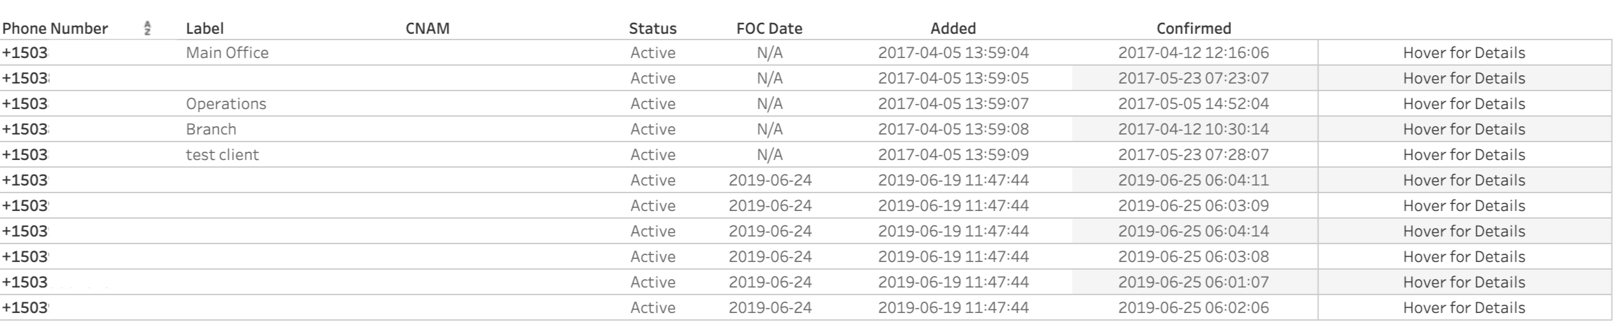
Task: Select the Main Office label cell
Action: tap(227, 53)
